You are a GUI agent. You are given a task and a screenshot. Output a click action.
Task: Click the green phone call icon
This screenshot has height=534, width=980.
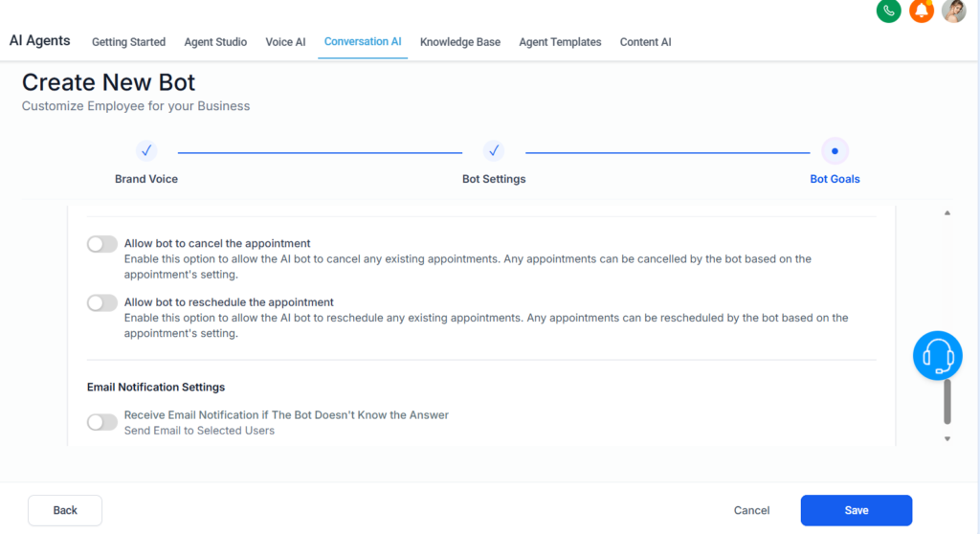coord(889,11)
